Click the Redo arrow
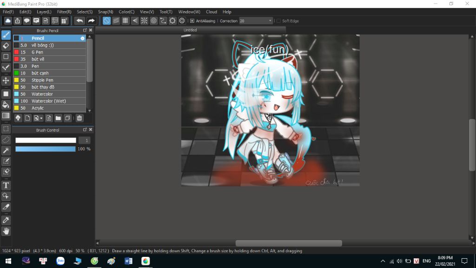 91,20
